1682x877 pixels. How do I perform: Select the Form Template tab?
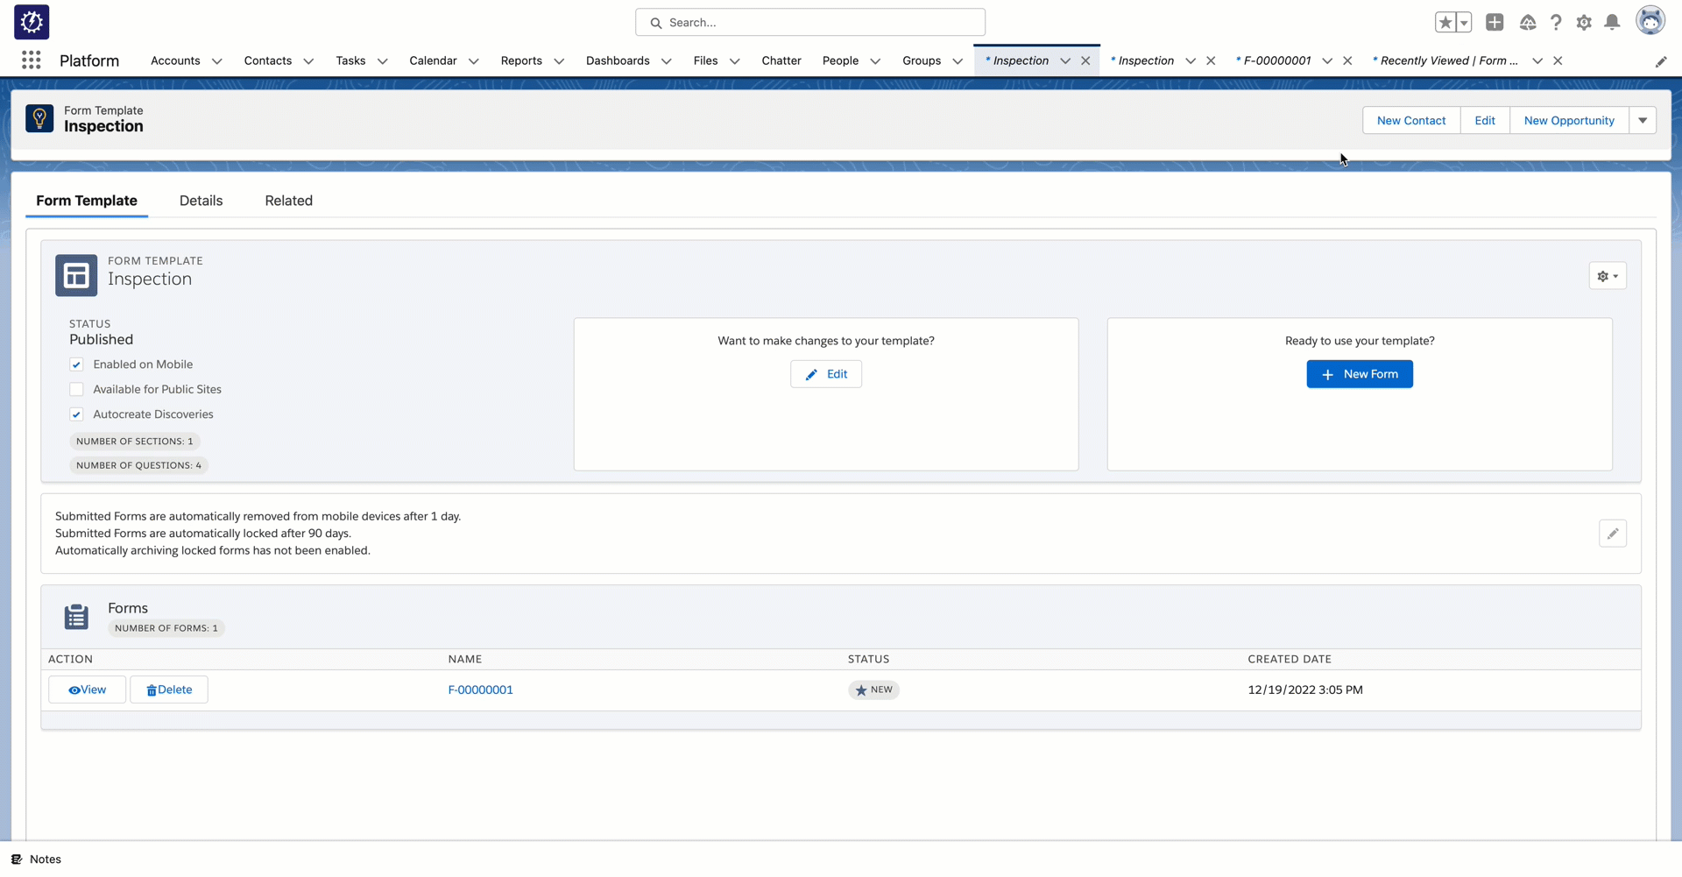click(87, 201)
